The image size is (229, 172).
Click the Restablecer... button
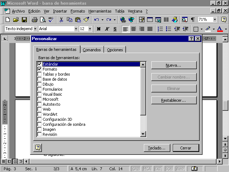click(x=174, y=100)
